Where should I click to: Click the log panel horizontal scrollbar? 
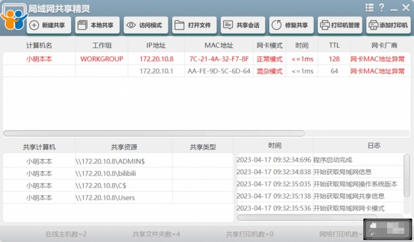307,218
